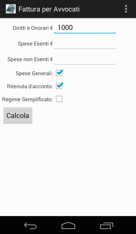
Task: Tap the Spese Generali label text
Action: point(34,73)
